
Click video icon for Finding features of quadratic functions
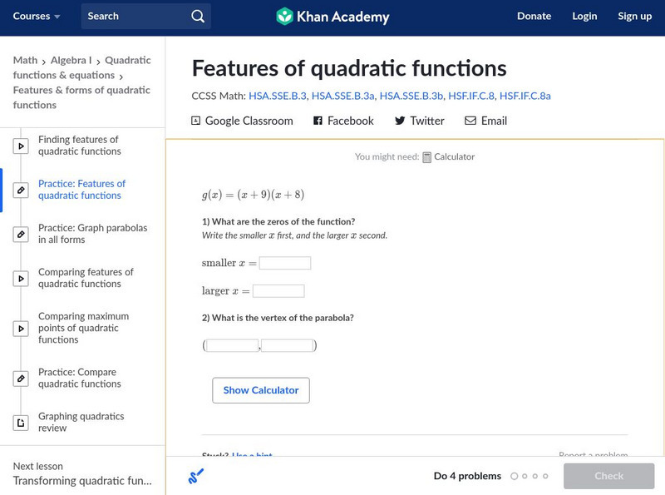pos(21,146)
